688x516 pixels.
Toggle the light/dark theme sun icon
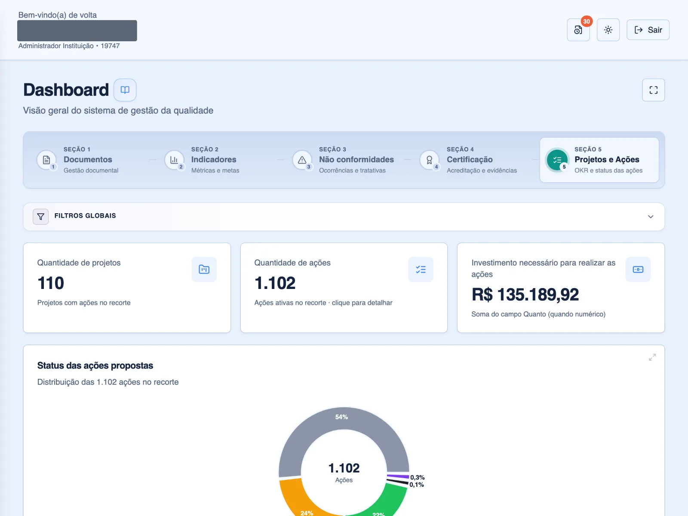pos(608,30)
